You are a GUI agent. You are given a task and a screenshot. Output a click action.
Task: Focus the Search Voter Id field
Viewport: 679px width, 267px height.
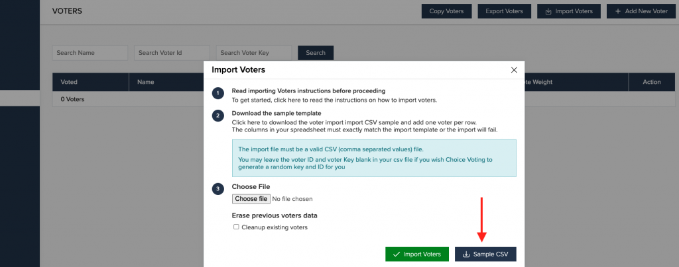172,53
